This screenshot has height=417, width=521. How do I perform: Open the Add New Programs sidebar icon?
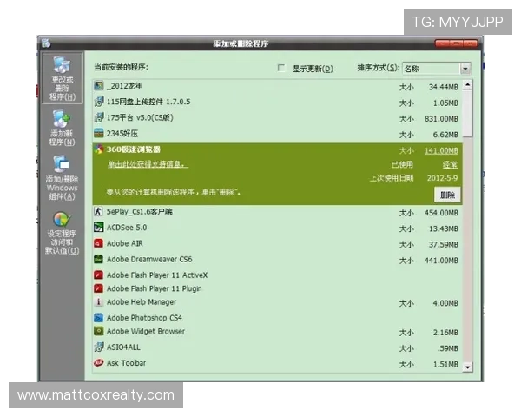pyautogui.click(x=62, y=119)
